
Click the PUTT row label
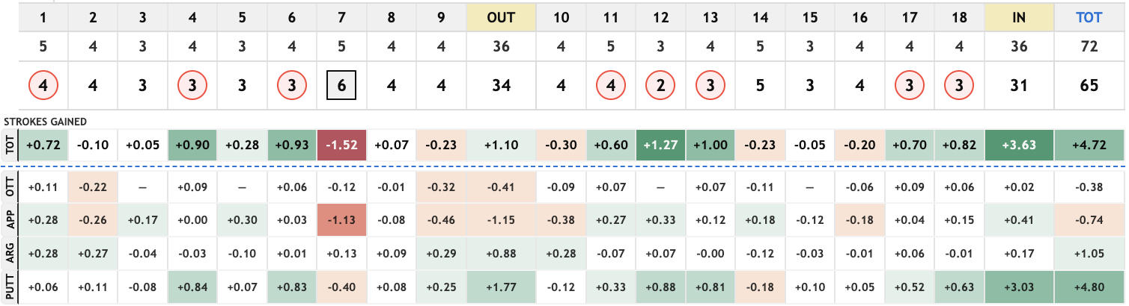click(x=8, y=287)
